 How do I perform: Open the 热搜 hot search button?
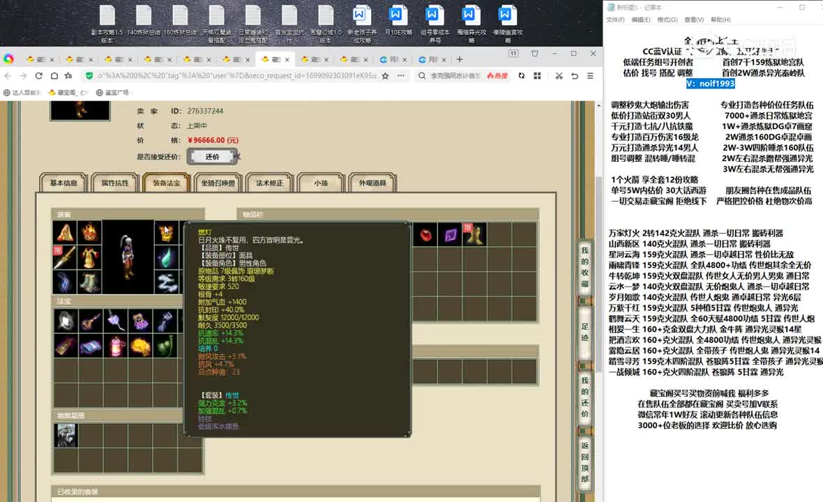pyautogui.click(x=497, y=76)
